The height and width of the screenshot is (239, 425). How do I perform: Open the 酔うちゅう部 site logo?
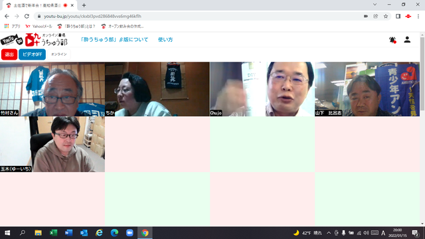click(x=46, y=40)
